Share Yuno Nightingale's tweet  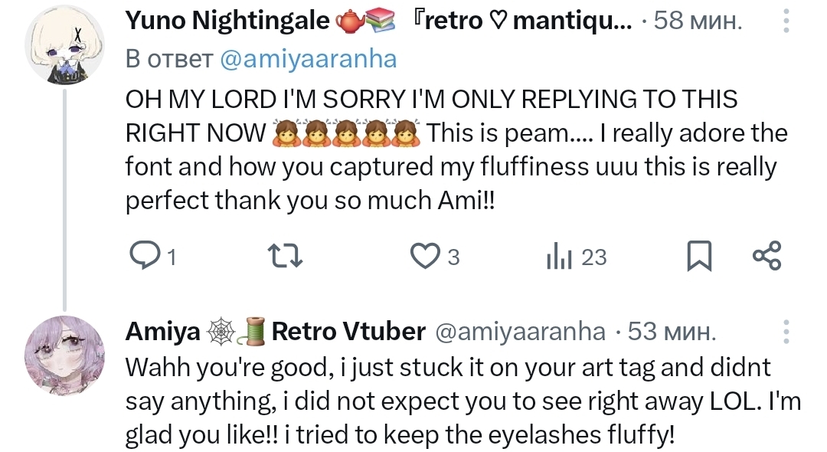[767, 256]
